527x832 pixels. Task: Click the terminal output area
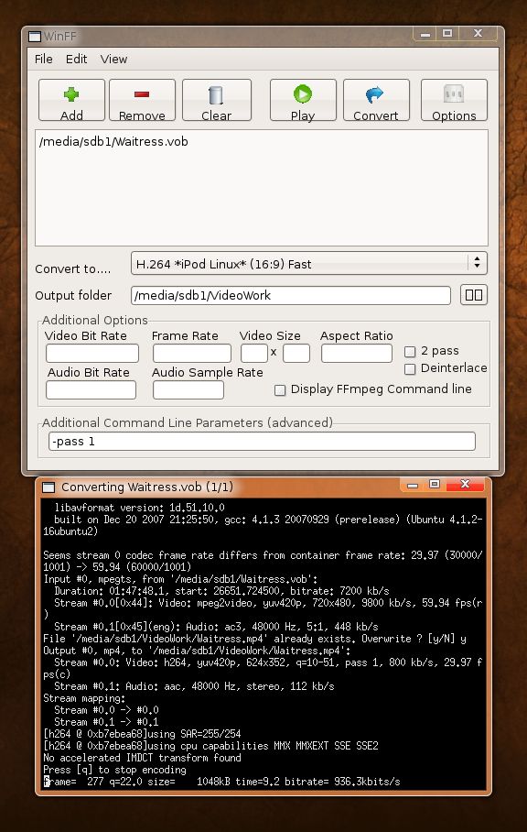[x=263, y=644]
